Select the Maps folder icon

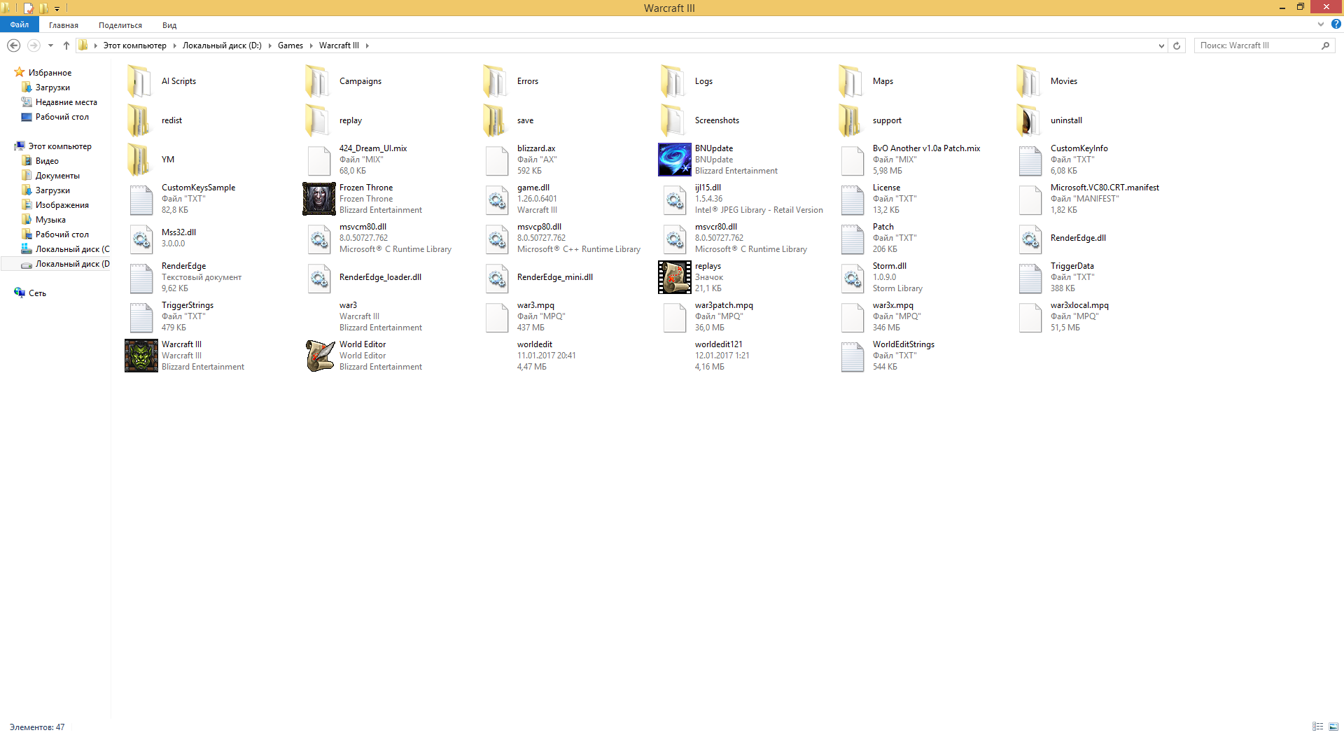click(x=851, y=81)
